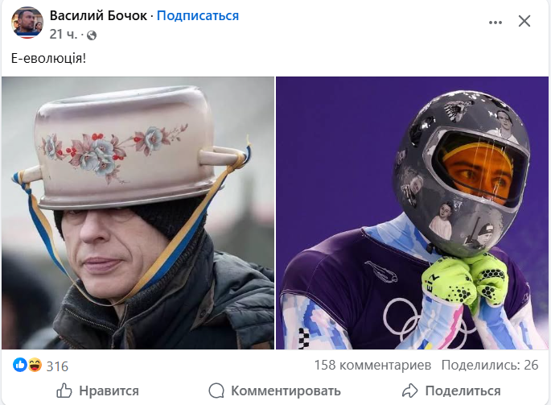Open the post's 21 ч. timestamp link

[63, 34]
